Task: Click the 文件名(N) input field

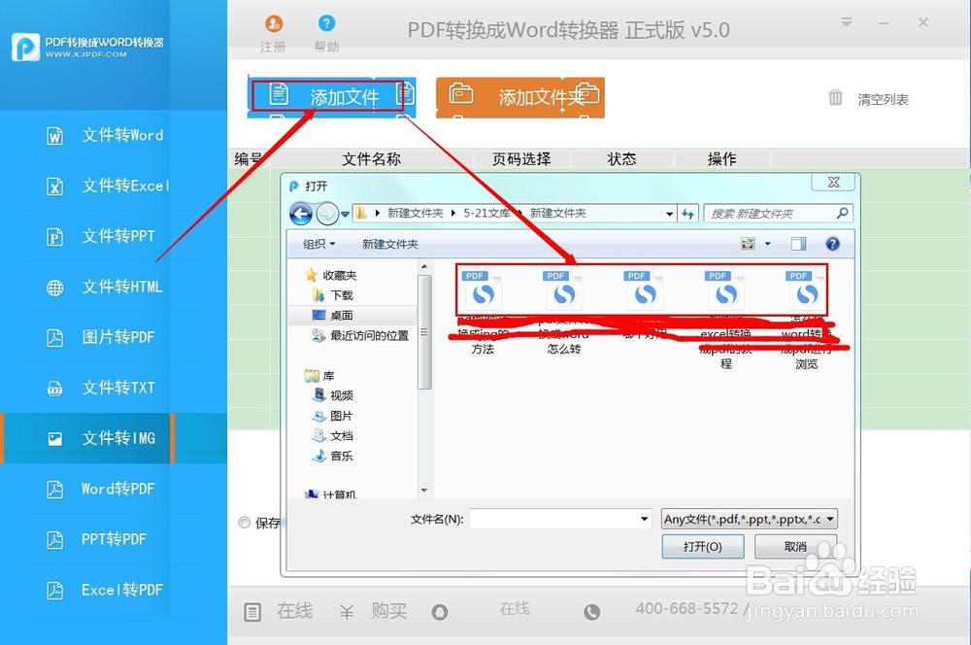Action: click(553, 520)
